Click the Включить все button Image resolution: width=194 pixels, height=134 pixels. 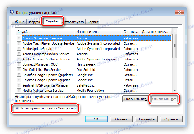(x=135, y=99)
